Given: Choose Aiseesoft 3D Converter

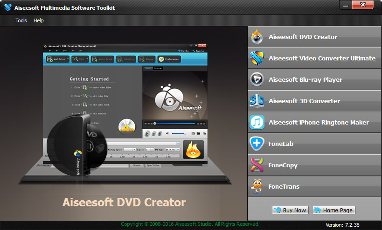Looking at the screenshot, I should [x=314, y=101].
